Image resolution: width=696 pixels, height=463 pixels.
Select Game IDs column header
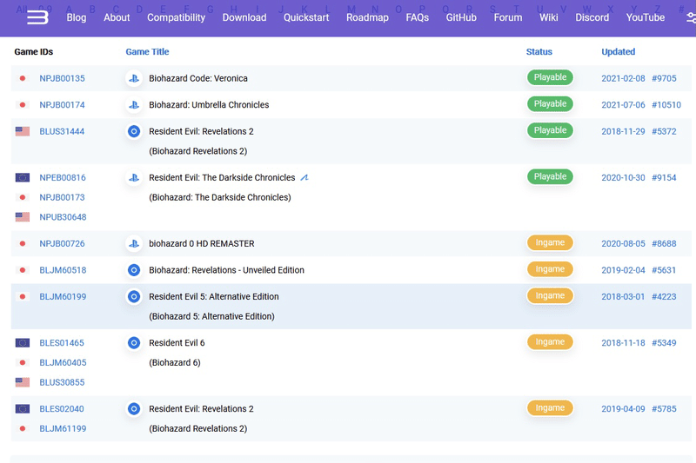coord(34,52)
